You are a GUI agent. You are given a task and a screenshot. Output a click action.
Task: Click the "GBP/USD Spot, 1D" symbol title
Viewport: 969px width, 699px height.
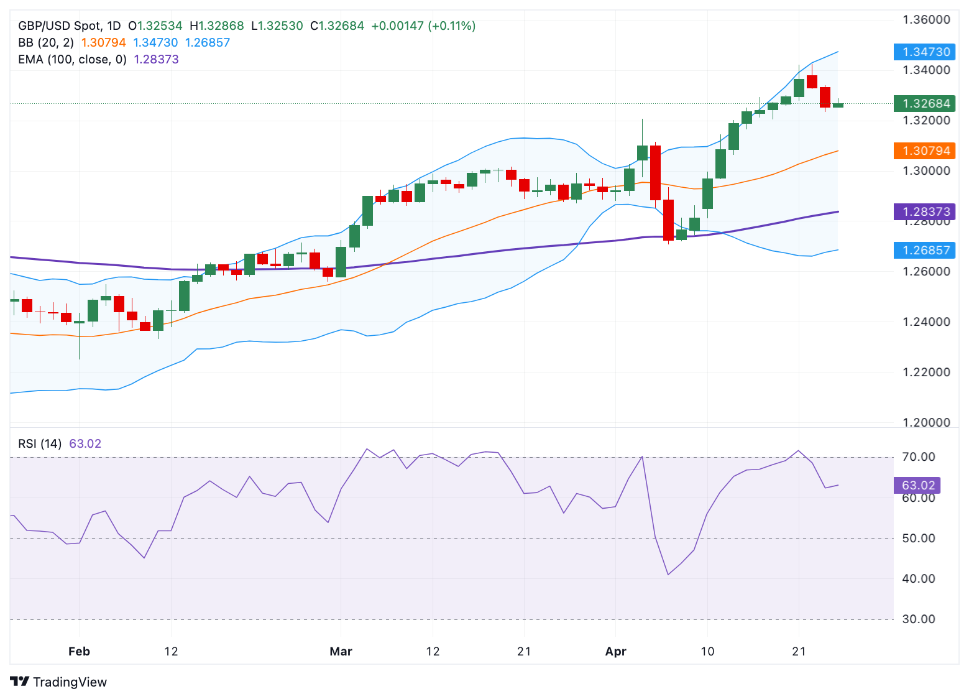(69, 26)
